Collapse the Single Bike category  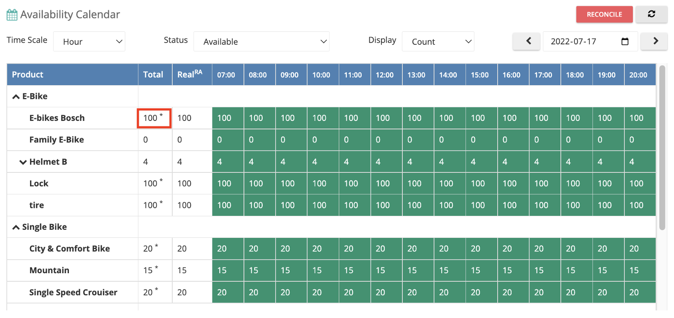click(16, 228)
